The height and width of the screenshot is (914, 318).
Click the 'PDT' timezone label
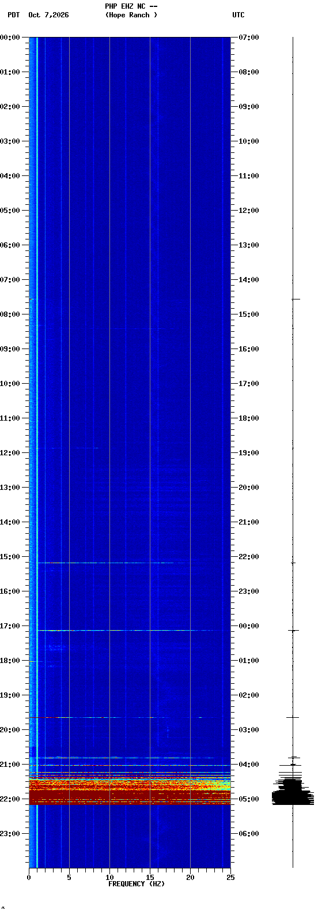tap(13, 15)
